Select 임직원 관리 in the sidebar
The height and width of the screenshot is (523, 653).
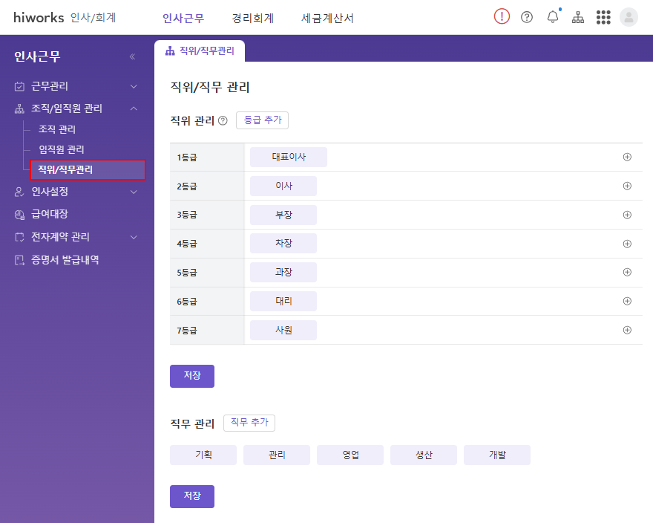tap(61, 149)
